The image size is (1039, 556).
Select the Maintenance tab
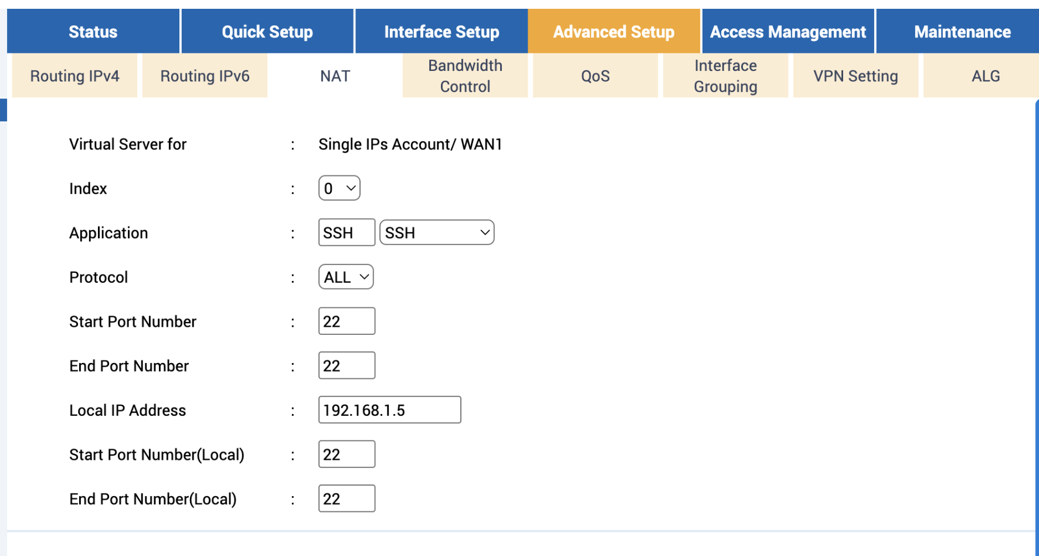pyautogui.click(x=962, y=32)
